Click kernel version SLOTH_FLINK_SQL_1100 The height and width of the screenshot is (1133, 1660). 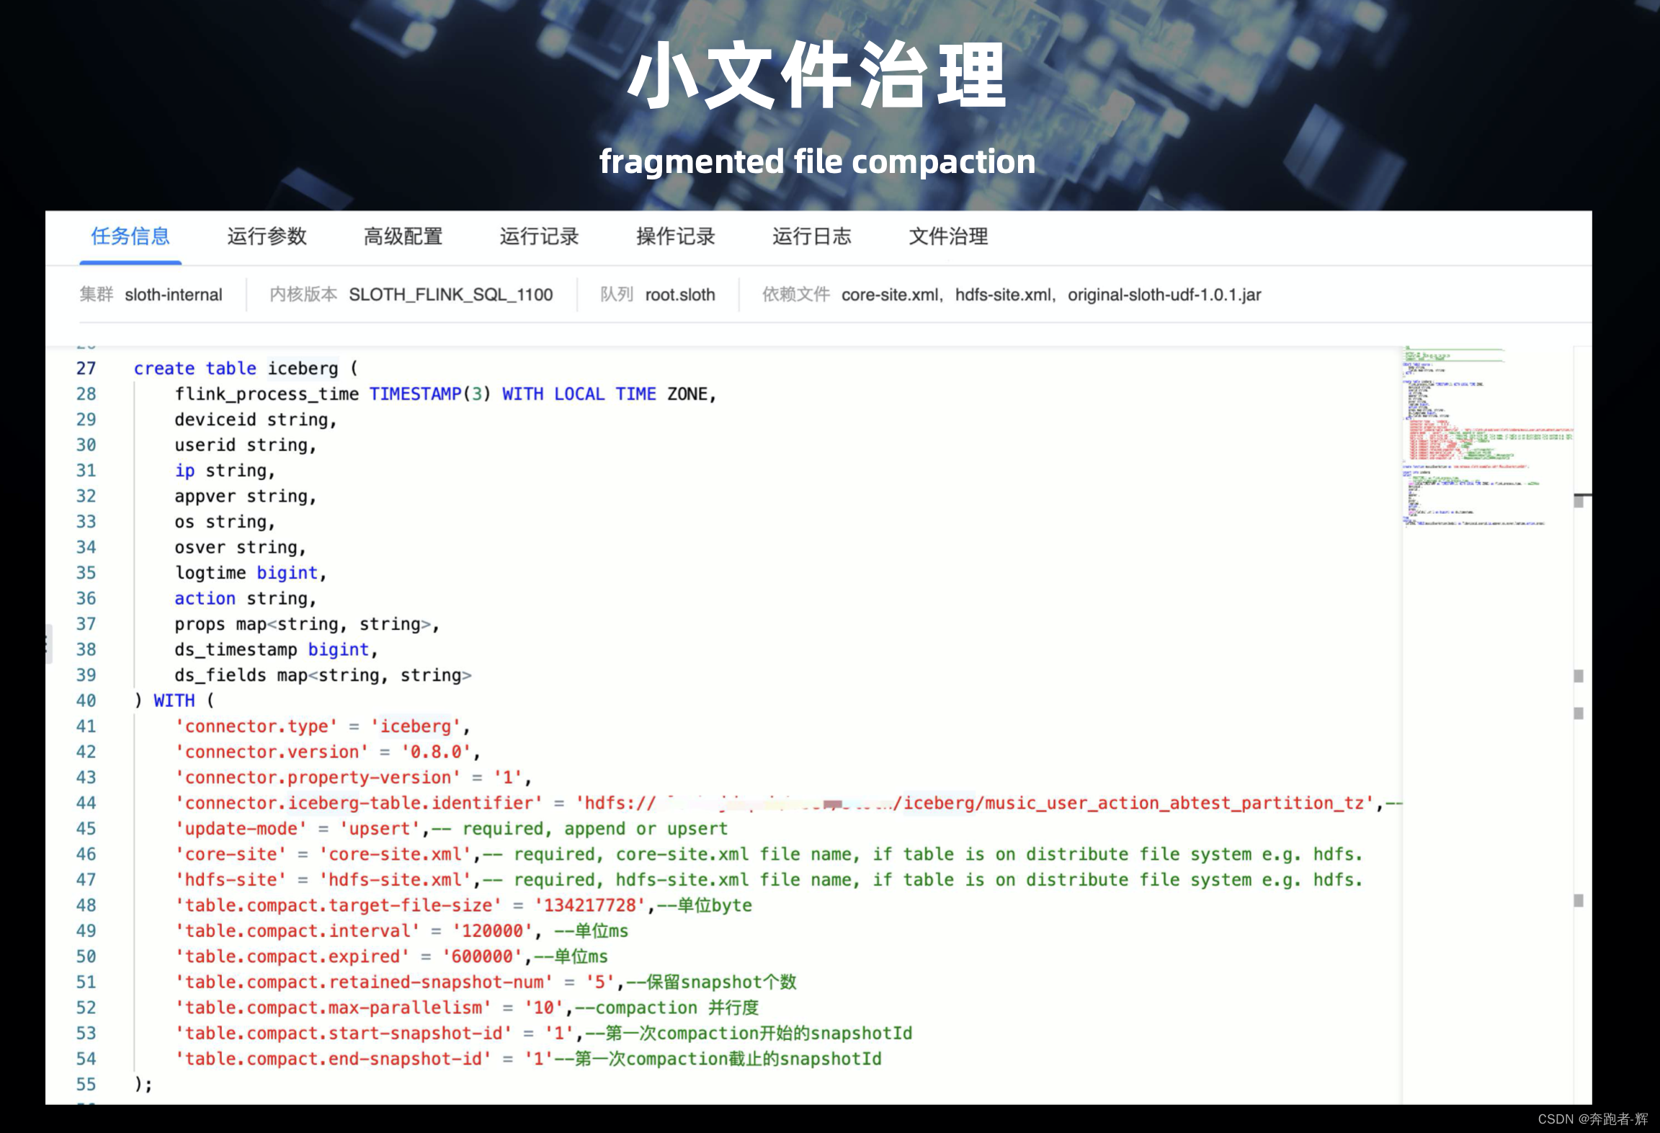pos(451,295)
